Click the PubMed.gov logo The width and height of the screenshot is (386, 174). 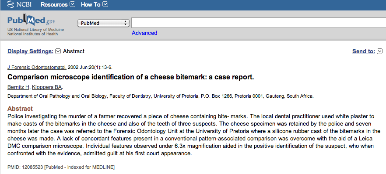(x=31, y=21)
